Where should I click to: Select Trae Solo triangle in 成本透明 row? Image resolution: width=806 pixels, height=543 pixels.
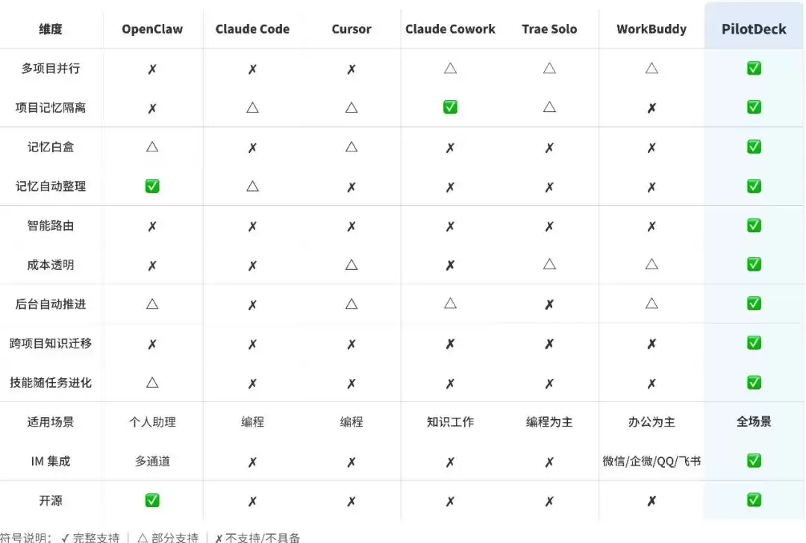click(549, 264)
